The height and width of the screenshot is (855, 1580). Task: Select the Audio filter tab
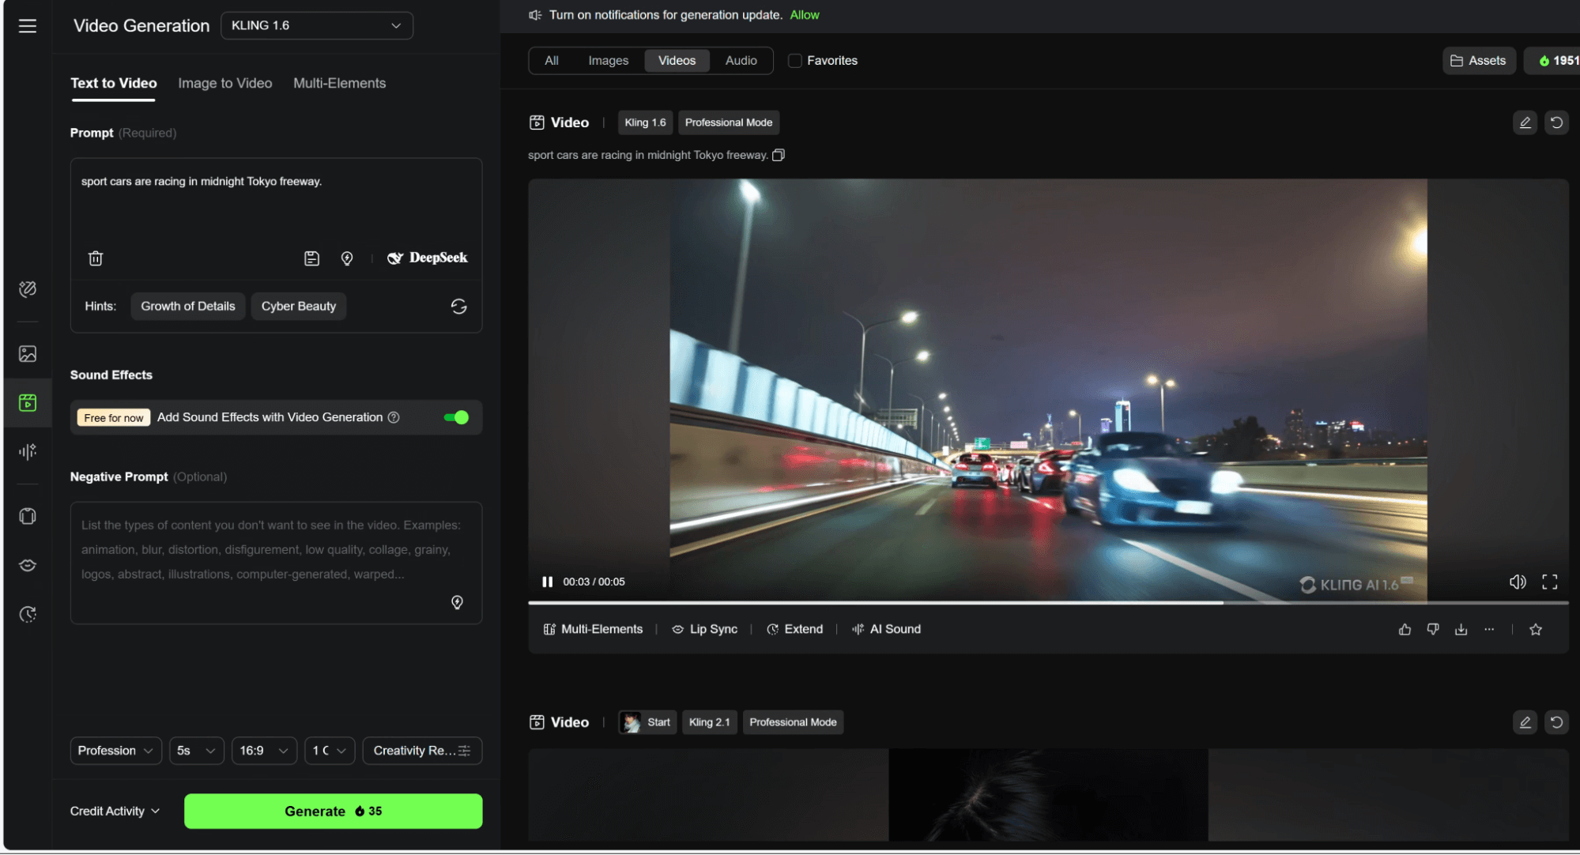(x=741, y=61)
